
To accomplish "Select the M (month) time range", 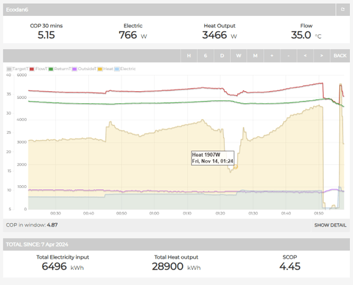I will coord(255,55).
